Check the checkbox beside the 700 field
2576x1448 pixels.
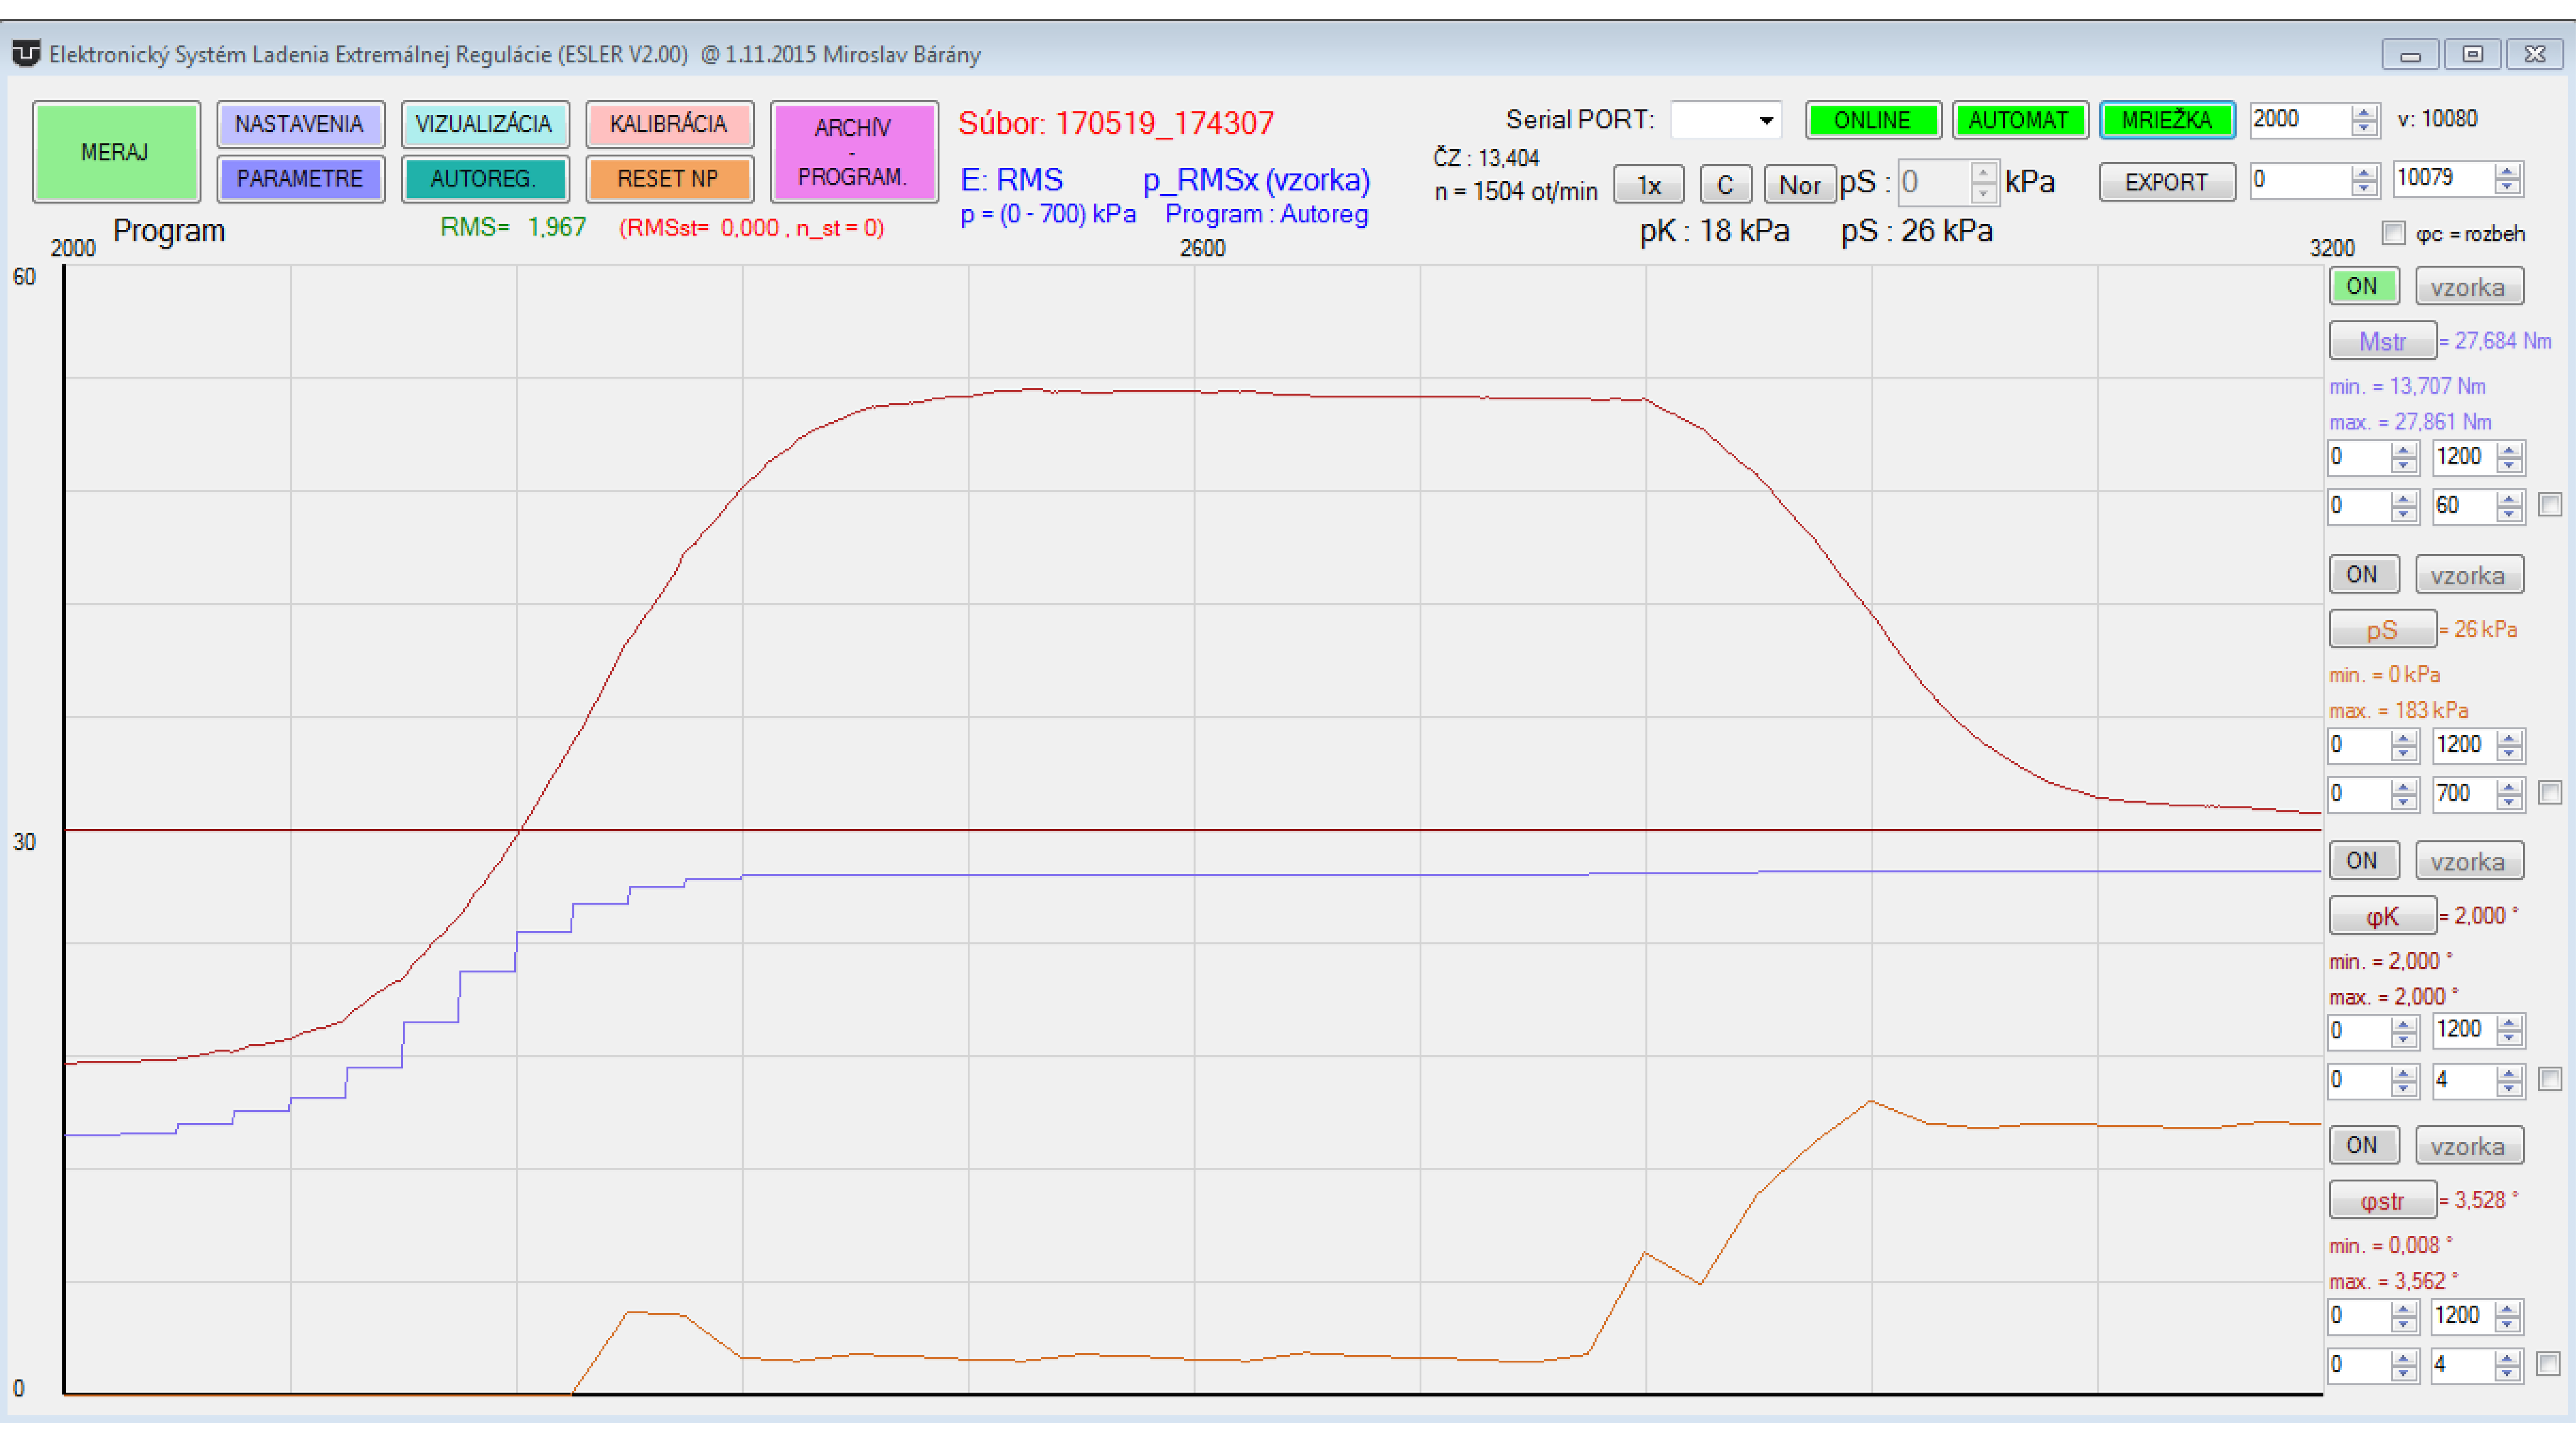click(2550, 792)
